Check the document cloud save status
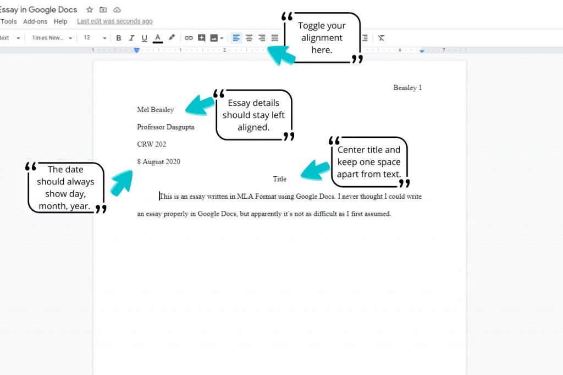This screenshot has width=563, height=375. [117, 9]
